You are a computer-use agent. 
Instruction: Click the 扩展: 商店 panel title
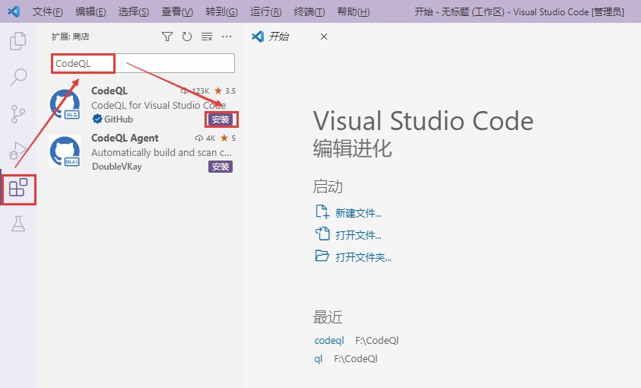(x=70, y=37)
